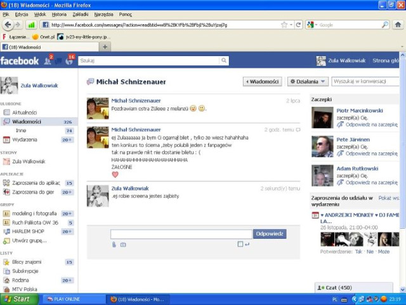The height and width of the screenshot is (305, 406).
Task: Open the Działania dropdown
Action: (308, 82)
